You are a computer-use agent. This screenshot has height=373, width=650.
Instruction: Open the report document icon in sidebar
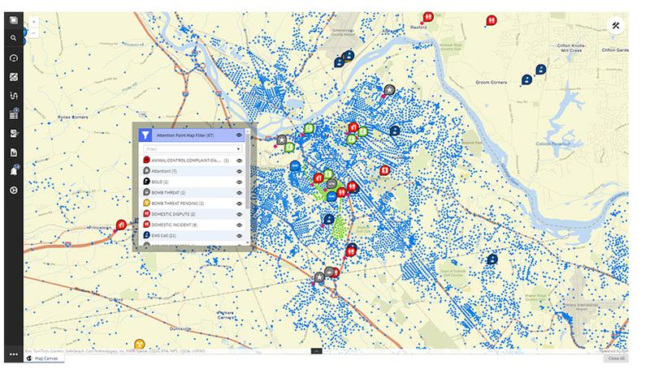coord(13,152)
